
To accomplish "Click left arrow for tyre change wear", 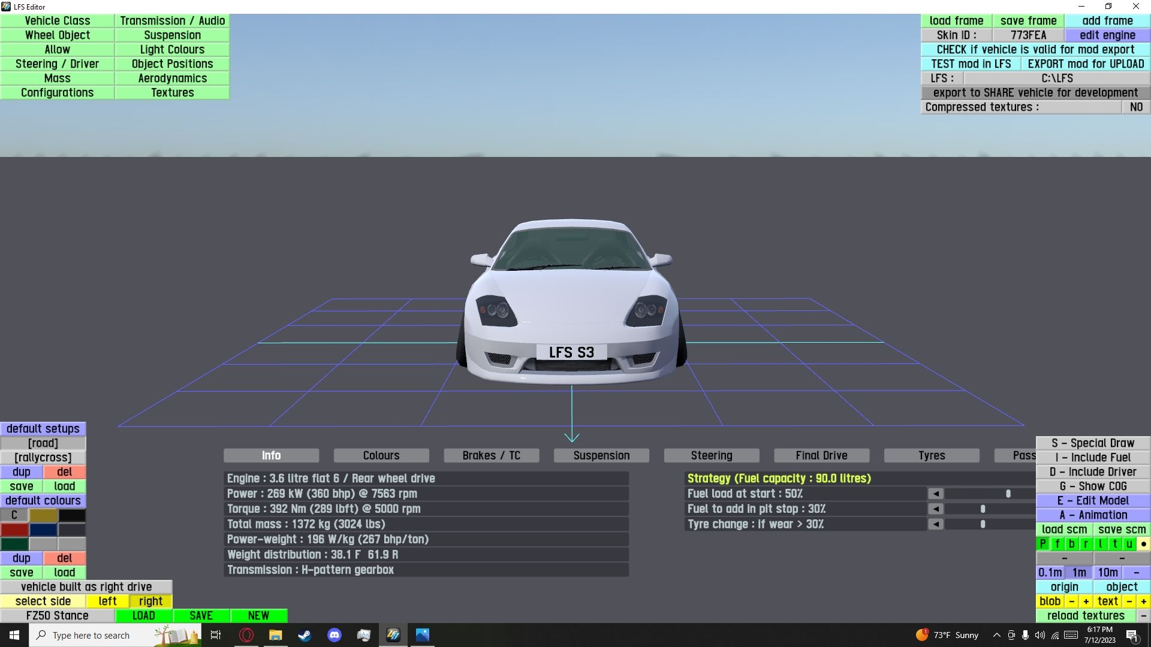I will (936, 524).
